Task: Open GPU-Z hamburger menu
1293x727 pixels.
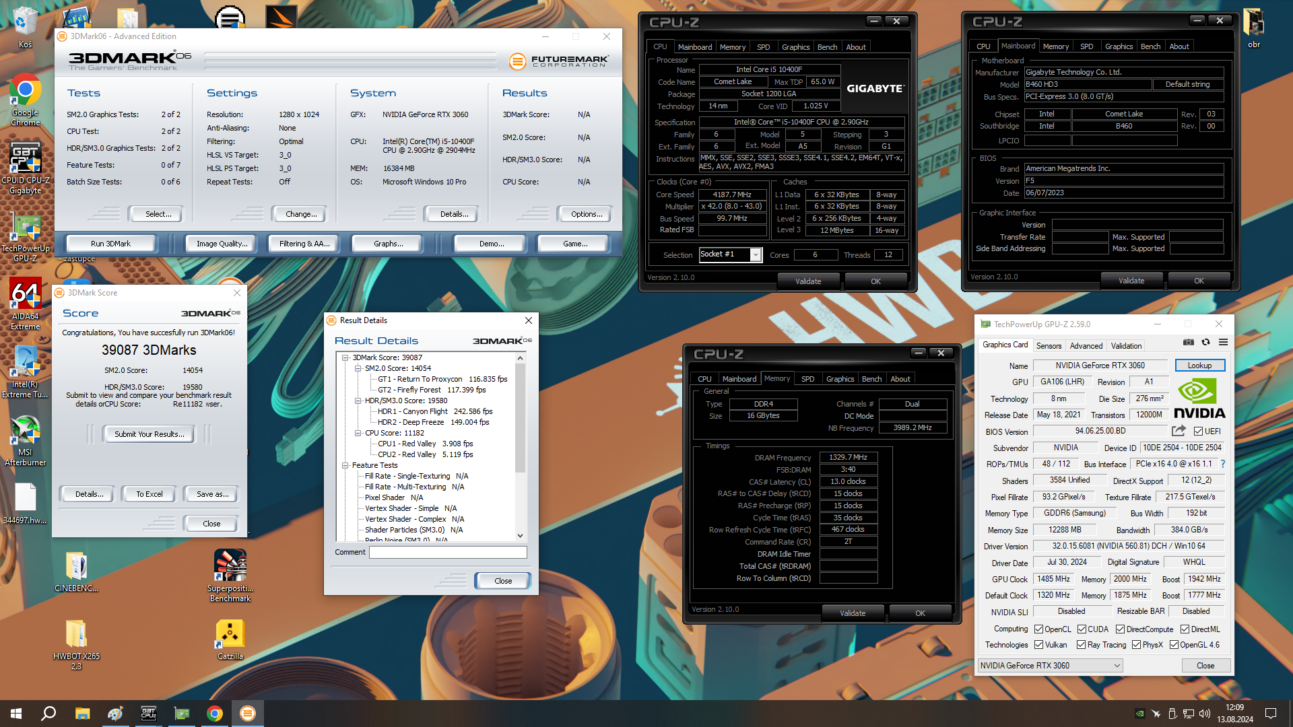Action: (x=1224, y=342)
